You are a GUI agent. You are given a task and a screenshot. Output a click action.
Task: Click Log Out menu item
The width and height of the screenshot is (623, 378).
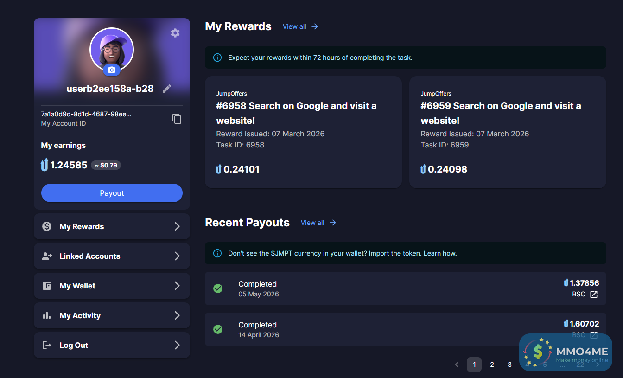(x=112, y=345)
